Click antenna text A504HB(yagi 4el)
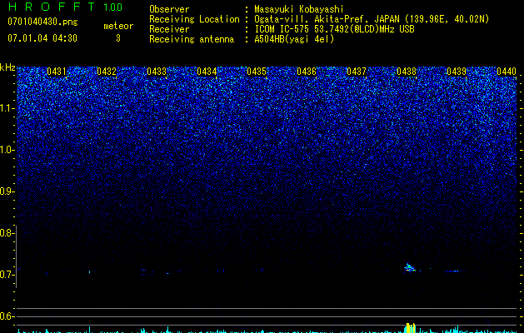 pyautogui.click(x=294, y=39)
